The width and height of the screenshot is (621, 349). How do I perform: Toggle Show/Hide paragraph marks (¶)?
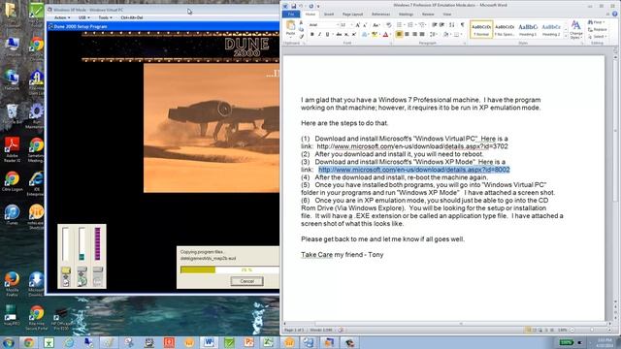pyautogui.click(x=462, y=25)
